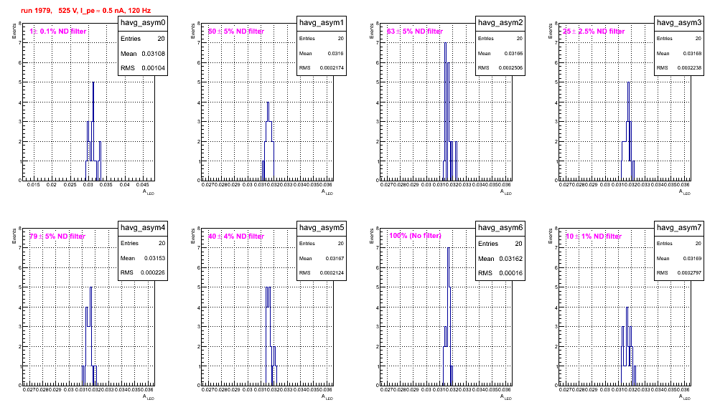The image size is (715, 410).
Task: Click the red run 1979 title text
Action: 85,10
